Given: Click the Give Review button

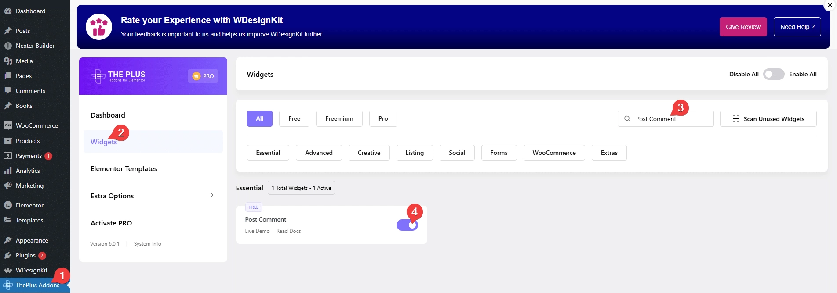Looking at the screenshot, I should click(x=743, y=27).
